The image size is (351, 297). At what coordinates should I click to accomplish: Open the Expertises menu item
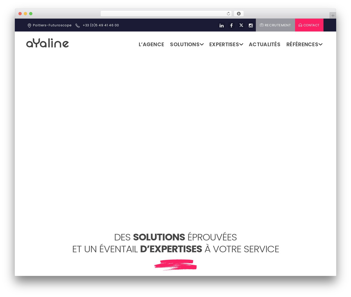224,44
